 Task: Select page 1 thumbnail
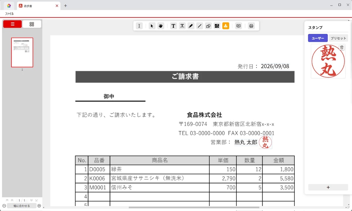(x=22, y=52)
